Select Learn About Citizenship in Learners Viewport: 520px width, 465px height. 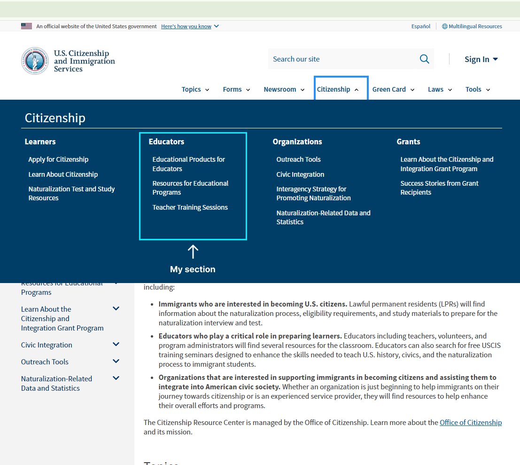coord(63,174)
